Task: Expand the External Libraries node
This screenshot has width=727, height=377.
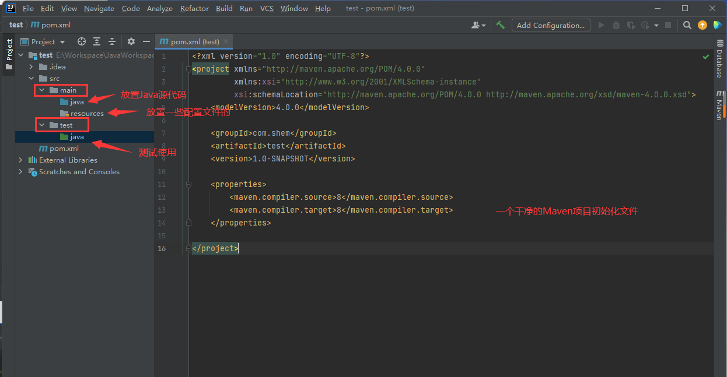Action: pyautogui.click(x=20, y=160)
